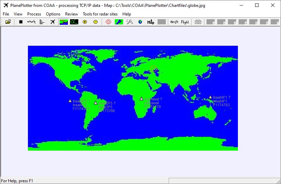Open the Help menu
Screen dimensions: 281x184
(127, 14)
